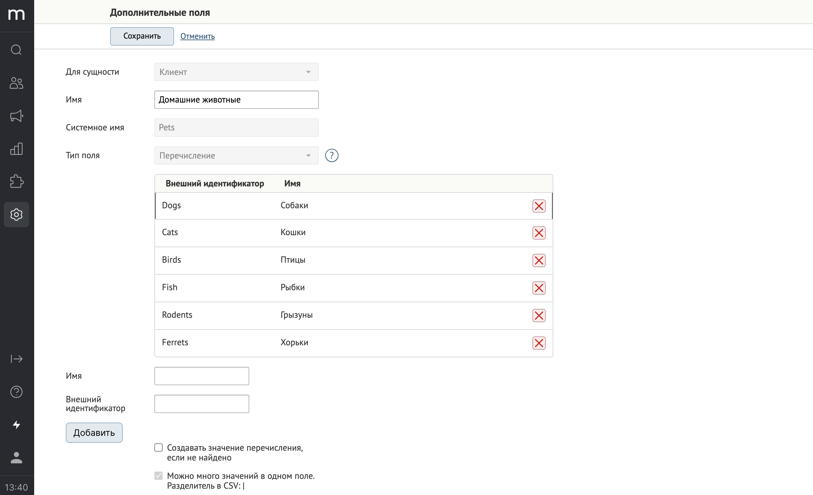Open the help question mark in the sidebar

(16, 392)
